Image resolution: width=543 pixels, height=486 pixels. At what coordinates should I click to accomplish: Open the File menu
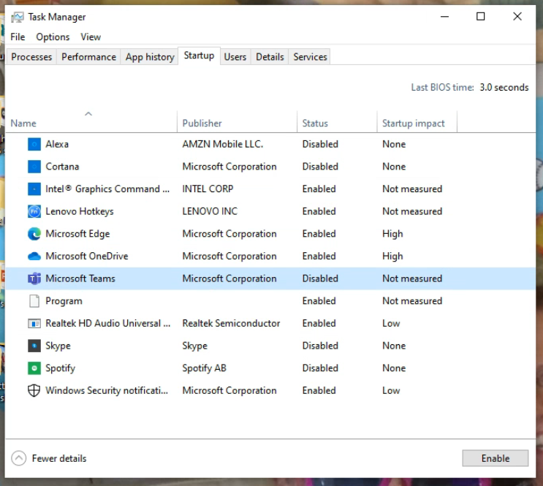click(18, 37)
